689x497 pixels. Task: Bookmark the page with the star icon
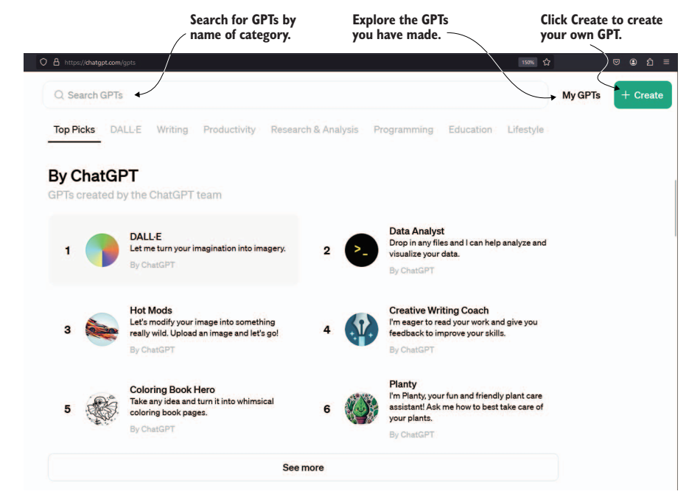546,62
